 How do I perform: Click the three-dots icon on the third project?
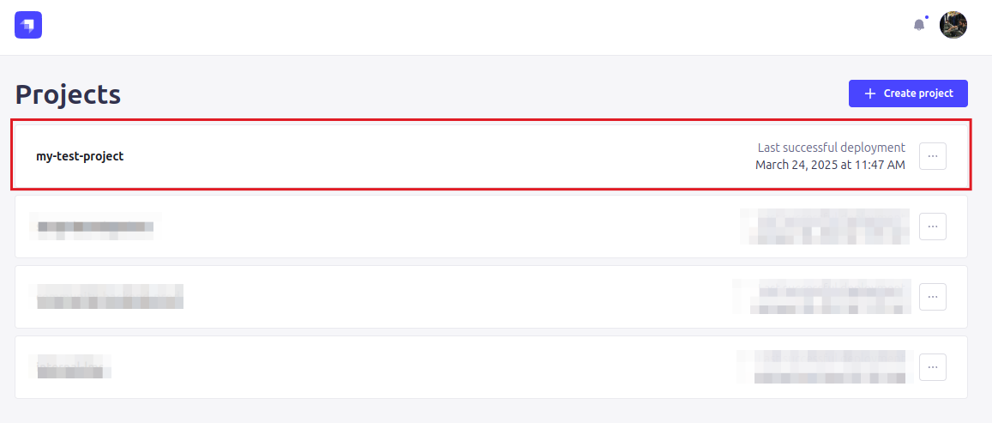pos(933,297)
